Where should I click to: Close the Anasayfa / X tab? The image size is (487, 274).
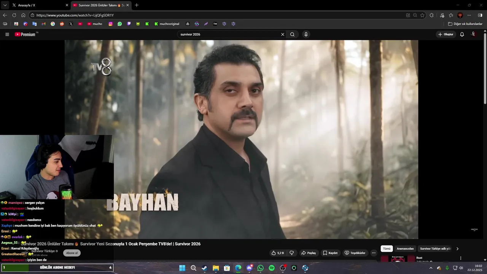click(67, 5)
